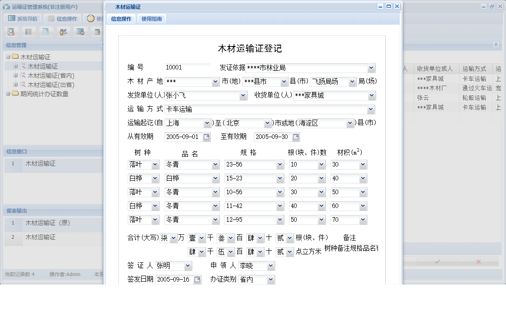Select the search/query toolbar icon
The image size is (506, 329).
point(11,31)
